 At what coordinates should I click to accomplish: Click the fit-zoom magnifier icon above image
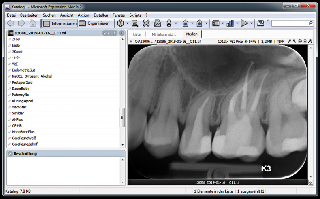click(310, 41)
